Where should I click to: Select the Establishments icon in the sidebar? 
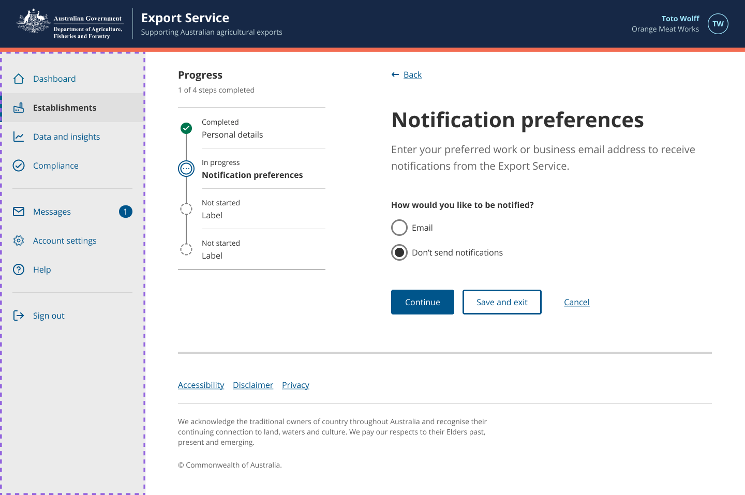tap(19, 108)
